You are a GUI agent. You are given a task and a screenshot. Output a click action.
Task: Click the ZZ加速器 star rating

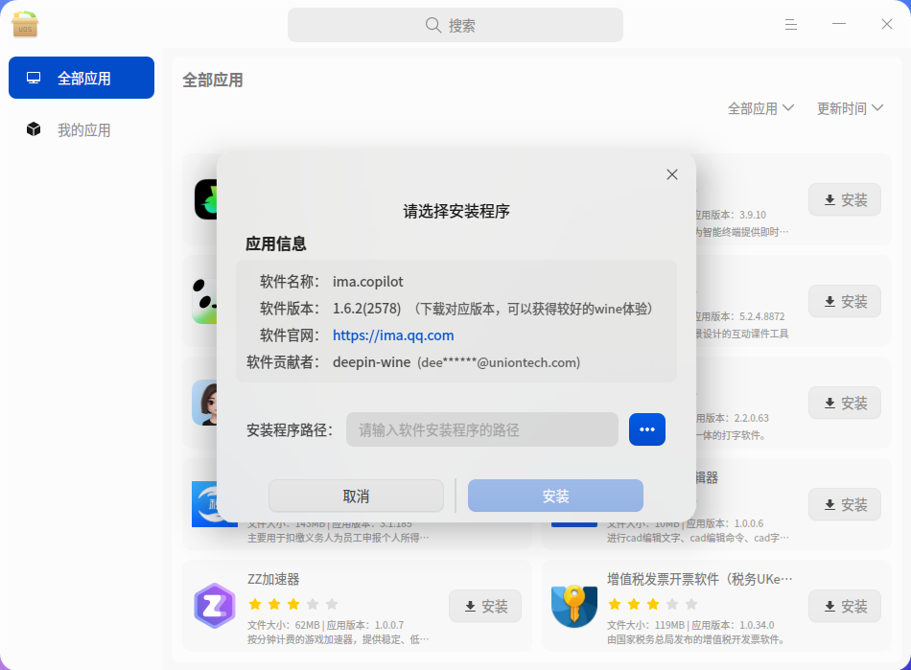pyautogui.click(x=292, y=604)
